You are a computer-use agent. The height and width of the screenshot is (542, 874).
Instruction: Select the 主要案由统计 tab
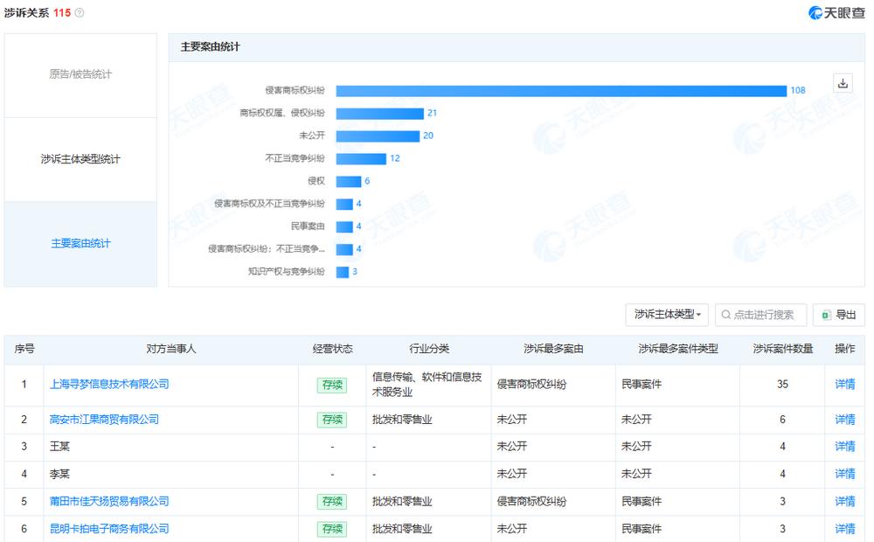coord(80,244)
